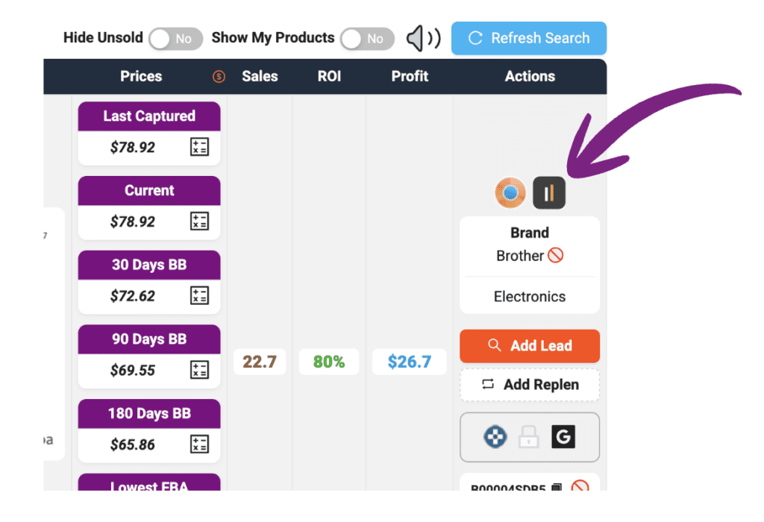
Task: Sort by the ROI column header
Action: click(329, 76)
